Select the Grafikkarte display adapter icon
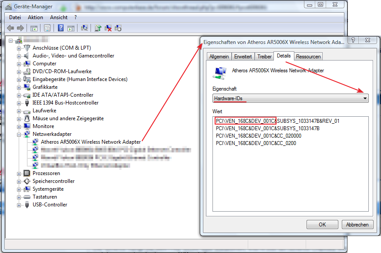This screenshot has height=253, width=381. [x=27, y=87]
